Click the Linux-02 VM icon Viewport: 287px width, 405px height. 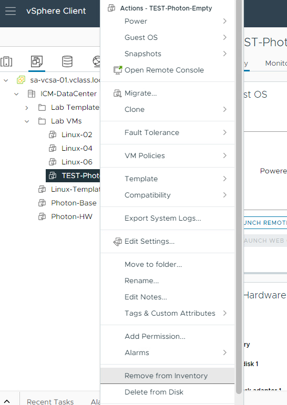(53, 134)
